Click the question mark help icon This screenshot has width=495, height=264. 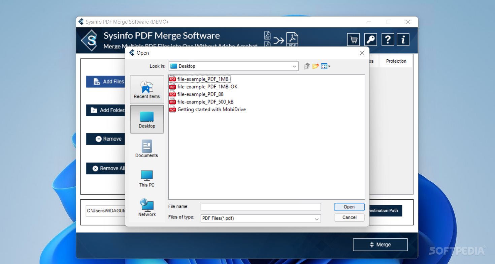click(x=388, y=40)
